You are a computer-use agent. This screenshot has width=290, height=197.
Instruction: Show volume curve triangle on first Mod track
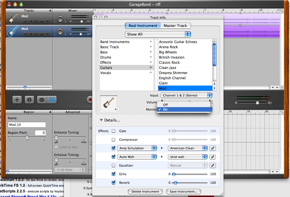tap(48, 22)
